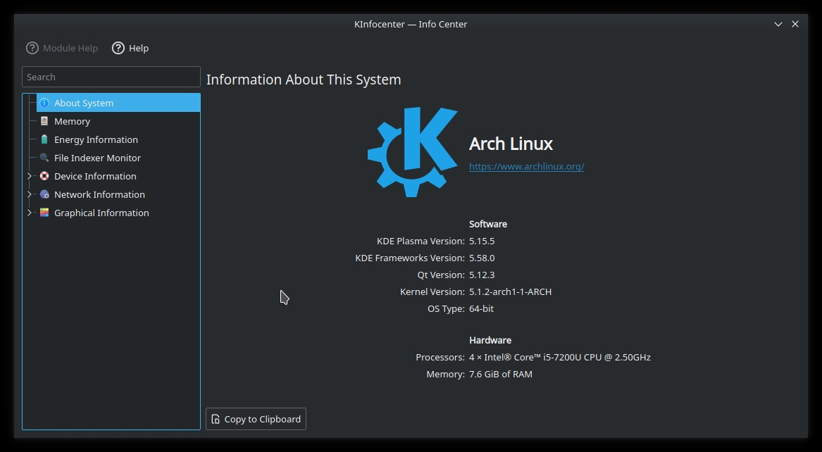Select About System in the sidebar
Screen dimensions: 822x452
point(118,103)
